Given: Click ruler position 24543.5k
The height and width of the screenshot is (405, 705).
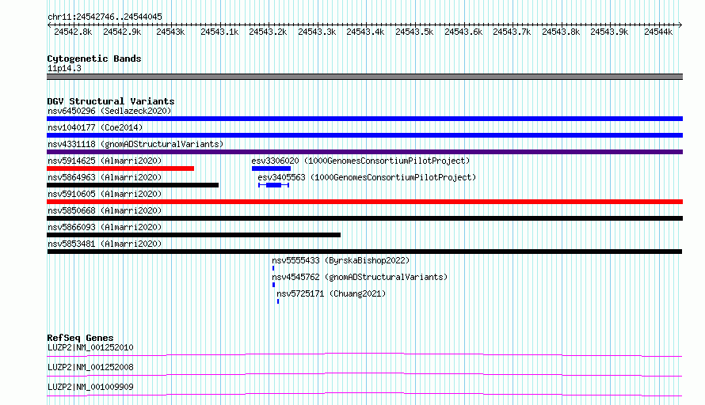Looking at the screenshot, I should pyautogui.click(x=414, y=32).
